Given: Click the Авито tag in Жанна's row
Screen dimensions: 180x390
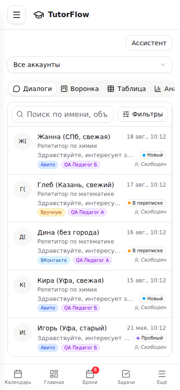Looking at the screenshot, I should point(48,165).
